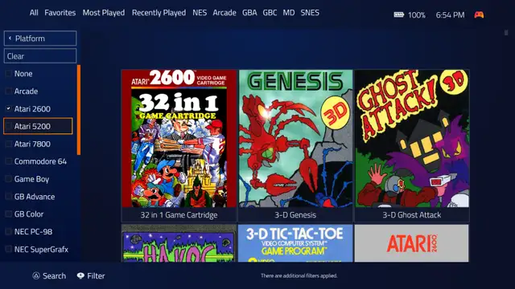This screenshot has height=289, width=515.
Task: Click the battery status icon
Action: point(399,14)
